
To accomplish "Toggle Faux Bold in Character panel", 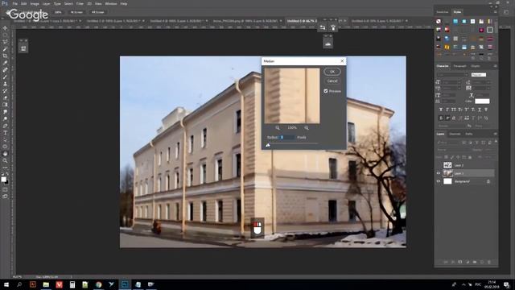I will 441,110.
